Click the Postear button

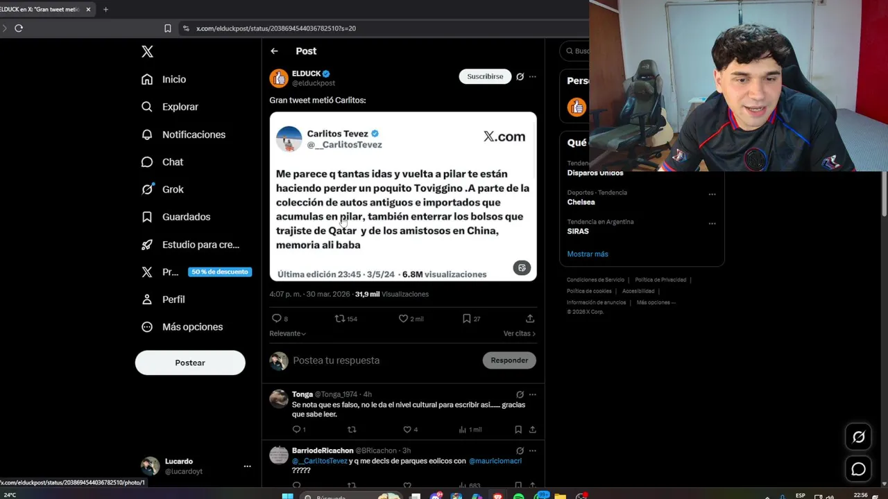point(190,362)
